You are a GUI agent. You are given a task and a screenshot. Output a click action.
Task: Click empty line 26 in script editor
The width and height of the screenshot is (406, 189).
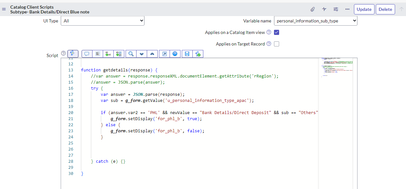click(x=199, y=149)
